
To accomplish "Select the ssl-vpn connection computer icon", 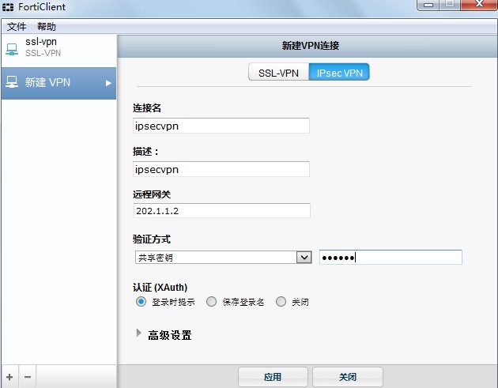I will coord(12,49).
